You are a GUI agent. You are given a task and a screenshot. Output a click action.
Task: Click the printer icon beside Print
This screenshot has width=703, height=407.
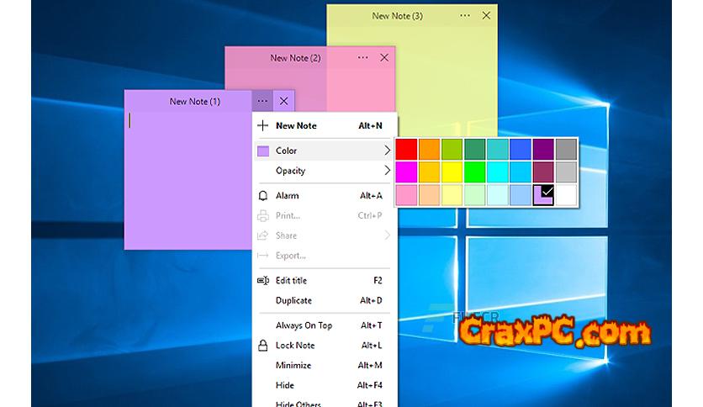[262, 215]
